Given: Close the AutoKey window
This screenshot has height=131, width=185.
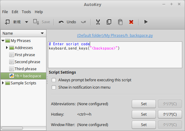Looking at the screenshot, I should pos(179,4).
